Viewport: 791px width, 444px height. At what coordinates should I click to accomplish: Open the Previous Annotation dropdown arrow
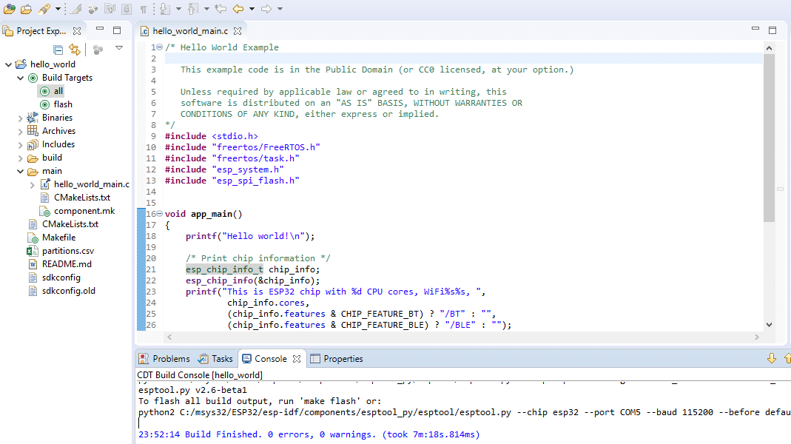pos(206,9)
